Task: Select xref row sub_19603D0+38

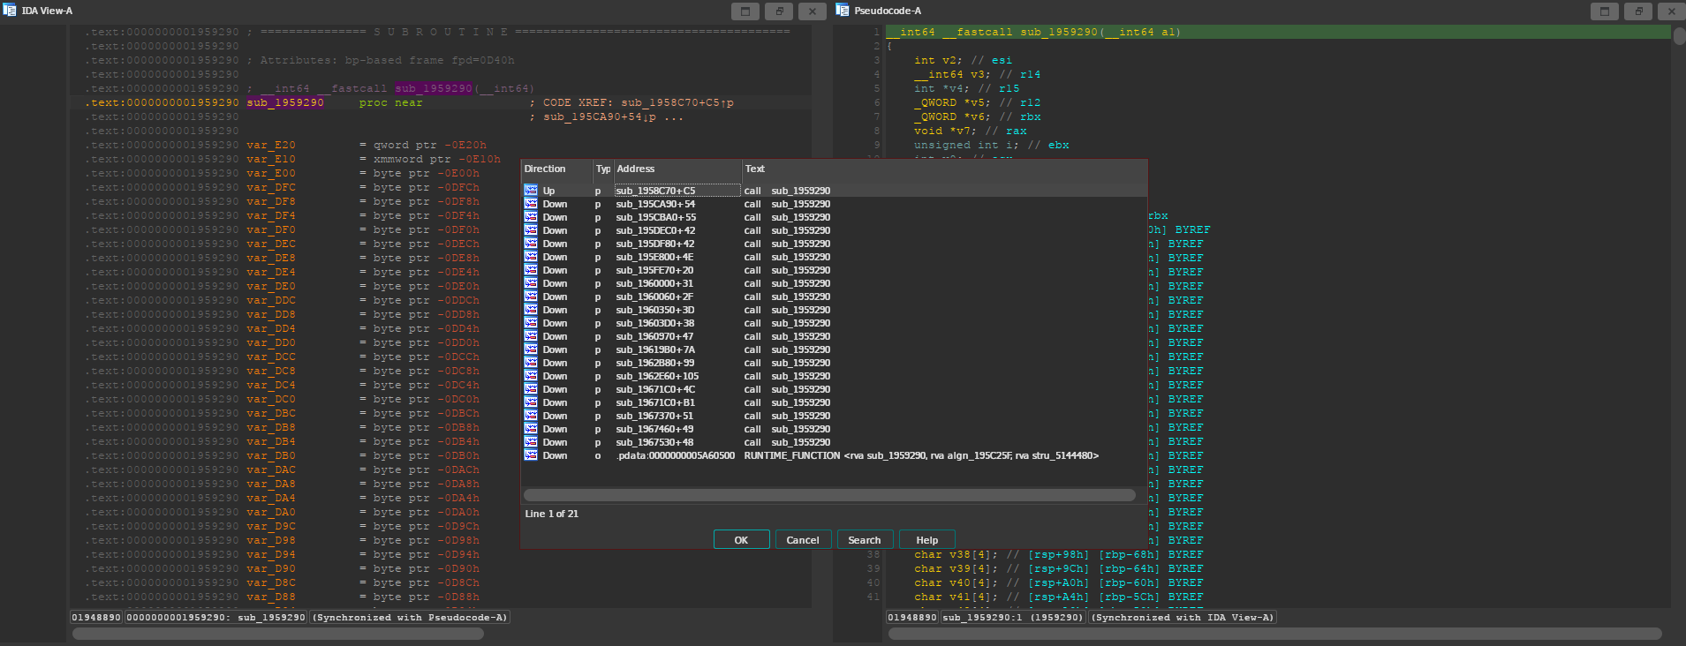Action: tap(835, 323)
